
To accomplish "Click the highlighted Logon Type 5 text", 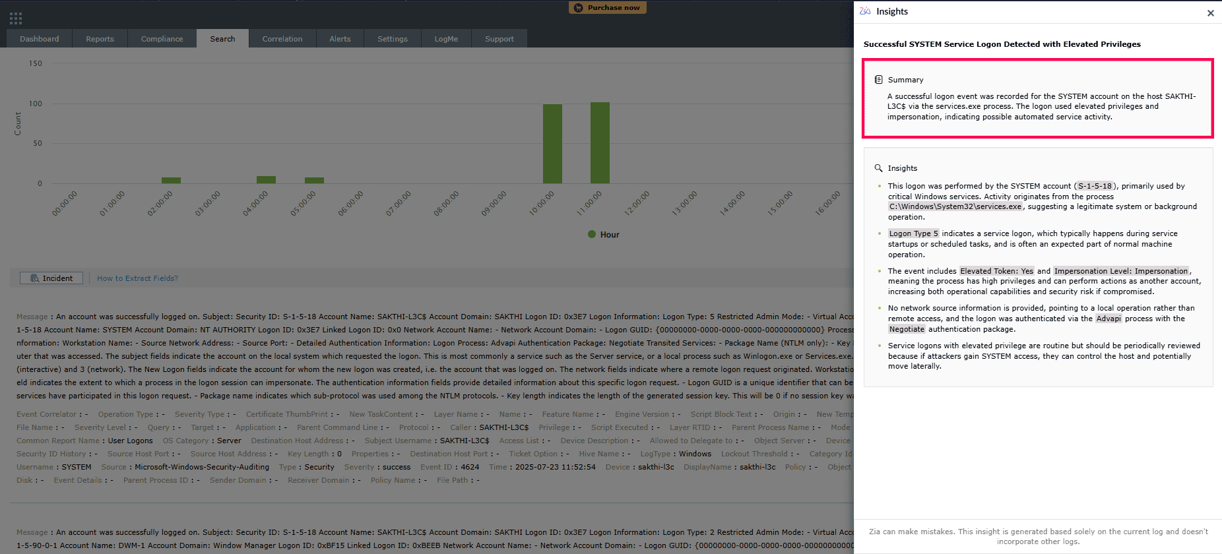I will pyautogui.click(x=913, y=233).
